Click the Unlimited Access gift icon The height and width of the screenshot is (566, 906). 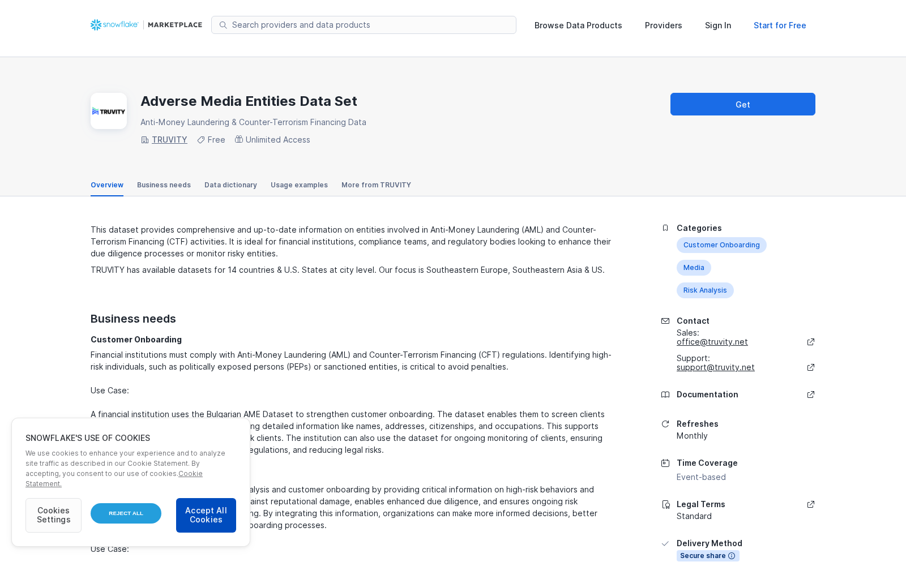click(x=239, y=139)
